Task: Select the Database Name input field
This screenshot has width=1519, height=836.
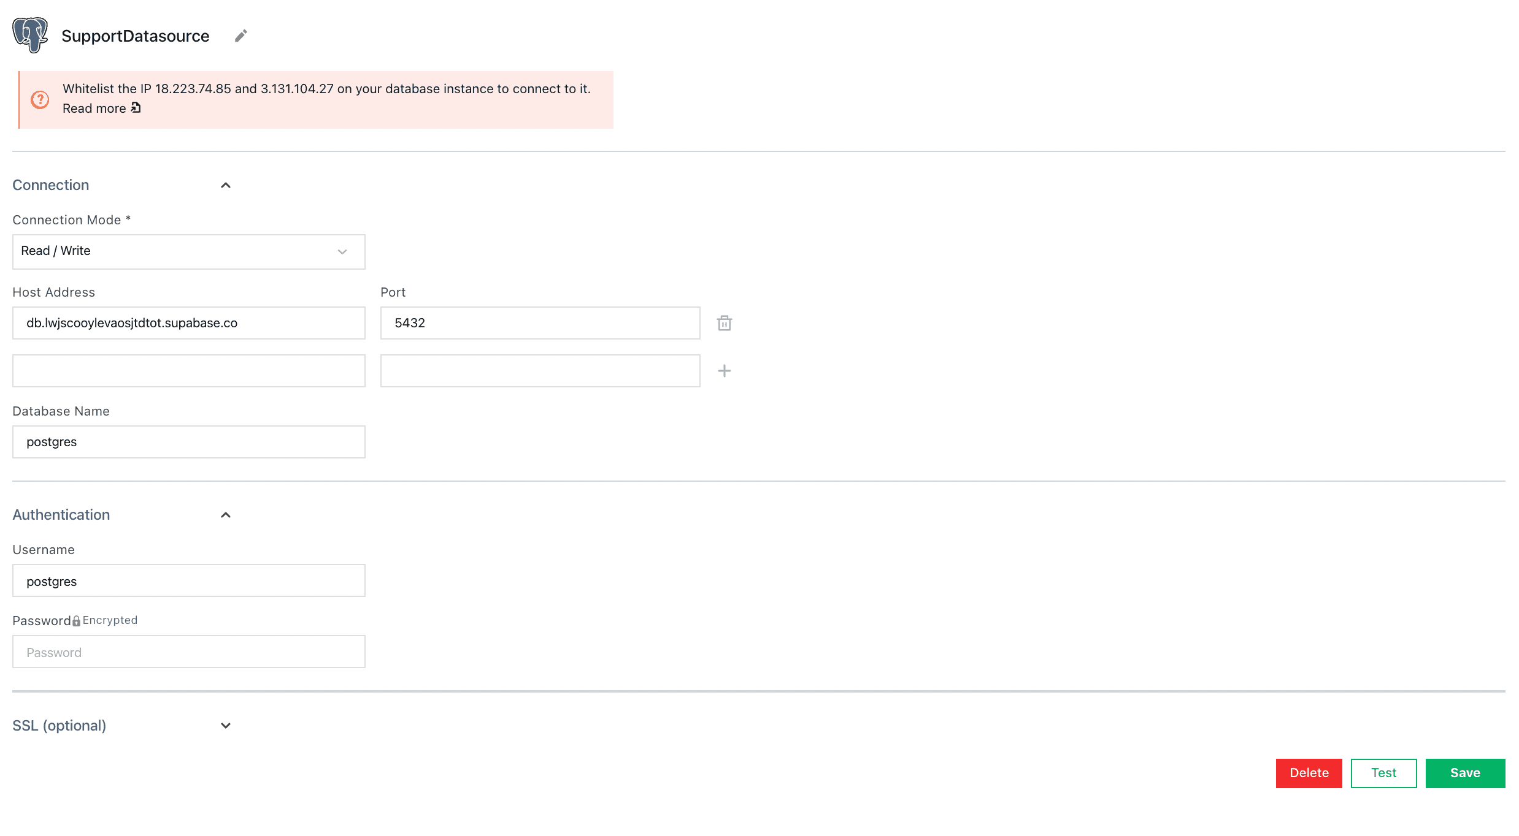Action: click(188, 442)
